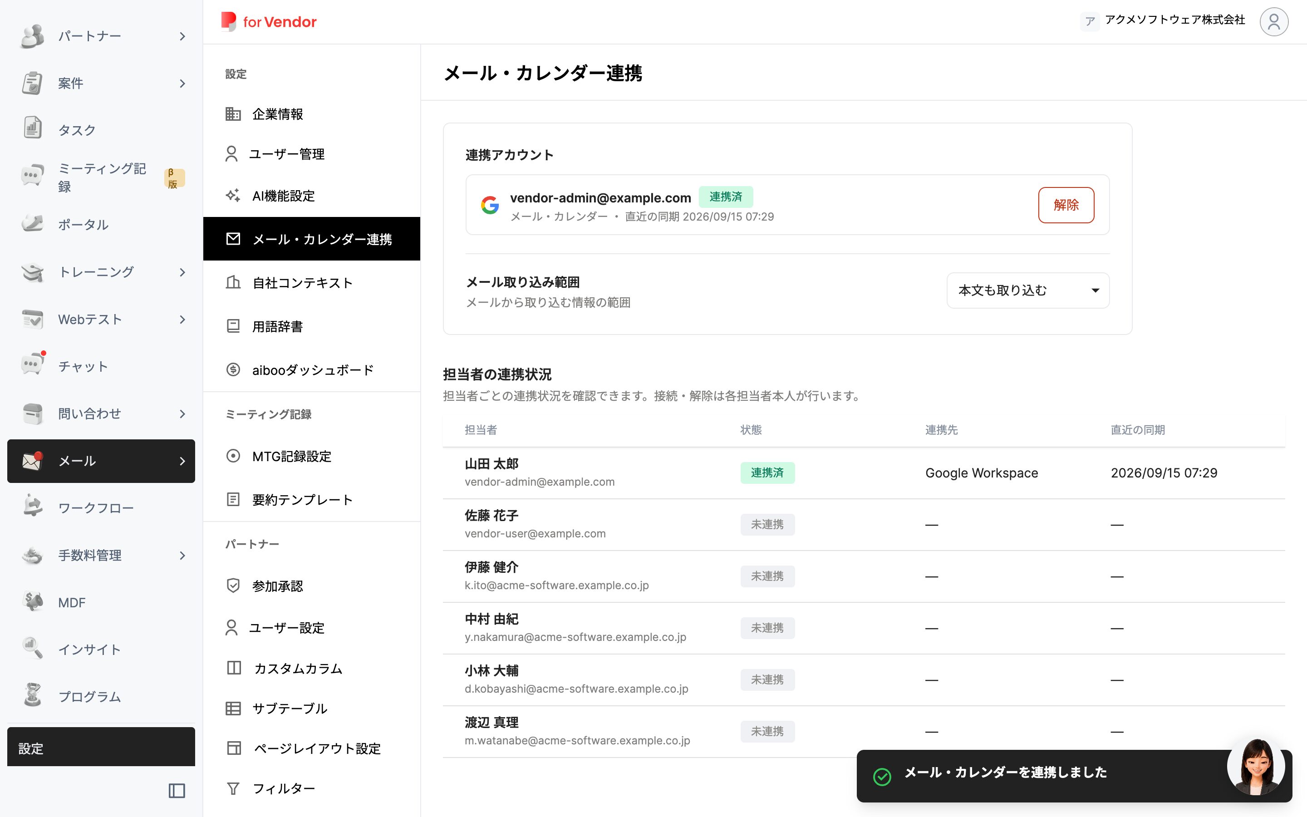Open サブテーブル menu item
This screenshot has width=1307, height=817.
[x=312, y=709]
